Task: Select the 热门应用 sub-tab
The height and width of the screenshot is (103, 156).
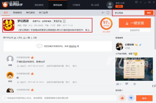Action: [x=43, y=13]
